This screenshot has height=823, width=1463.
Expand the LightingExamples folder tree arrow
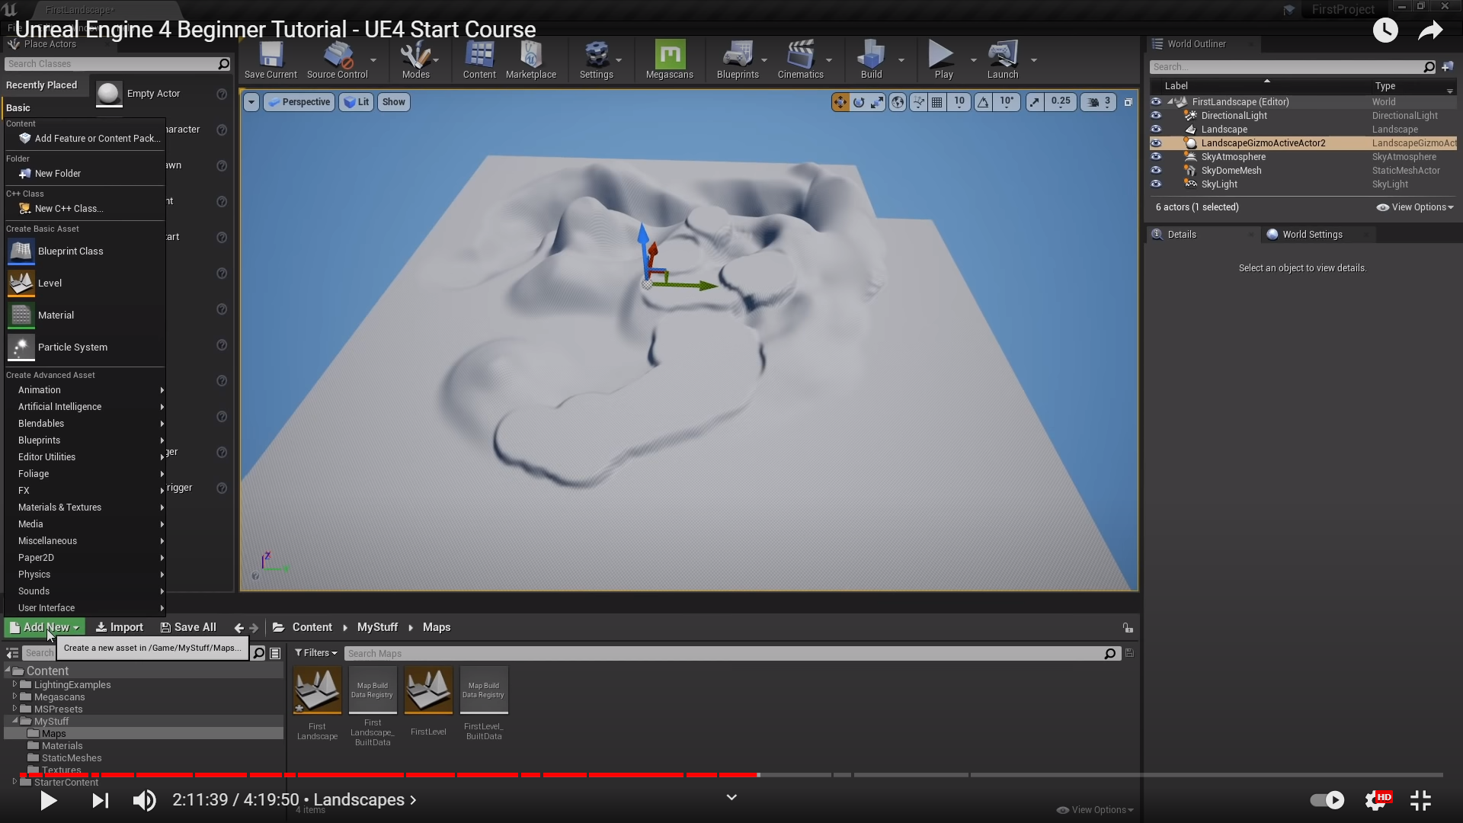coord(14,684)
